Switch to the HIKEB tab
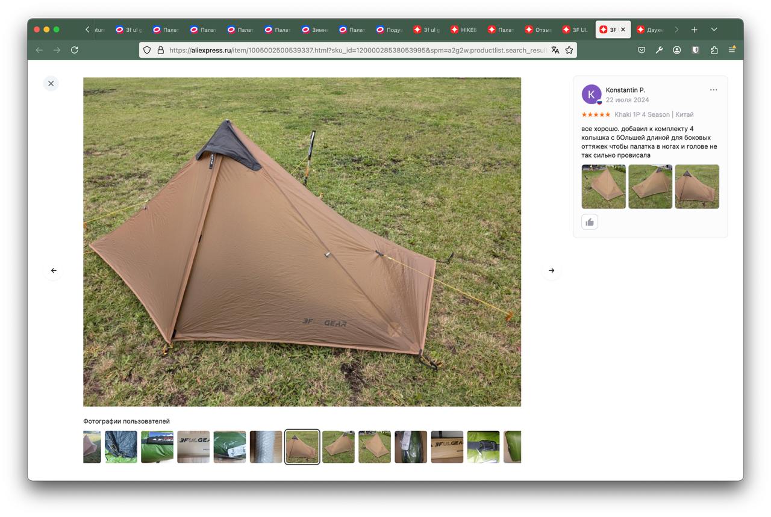Viewport: 771px width, 517px height. click(x=464, y=29)
